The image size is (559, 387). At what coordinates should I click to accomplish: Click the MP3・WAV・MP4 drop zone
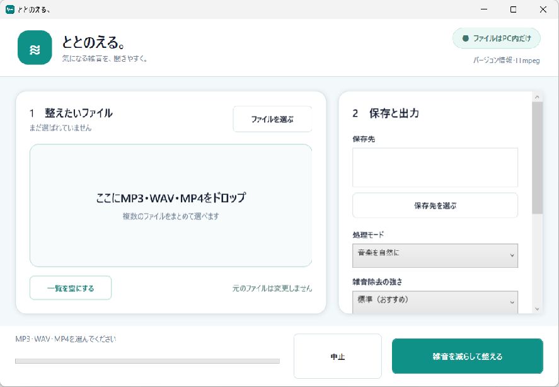[171, 205]
